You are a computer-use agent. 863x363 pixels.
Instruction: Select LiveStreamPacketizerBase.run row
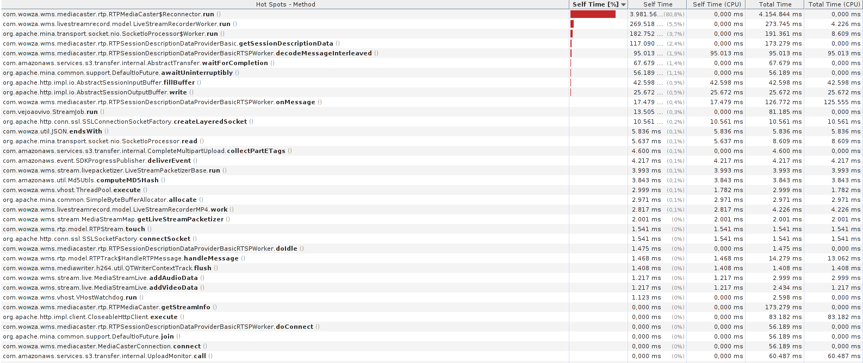(x=431, y=170)
